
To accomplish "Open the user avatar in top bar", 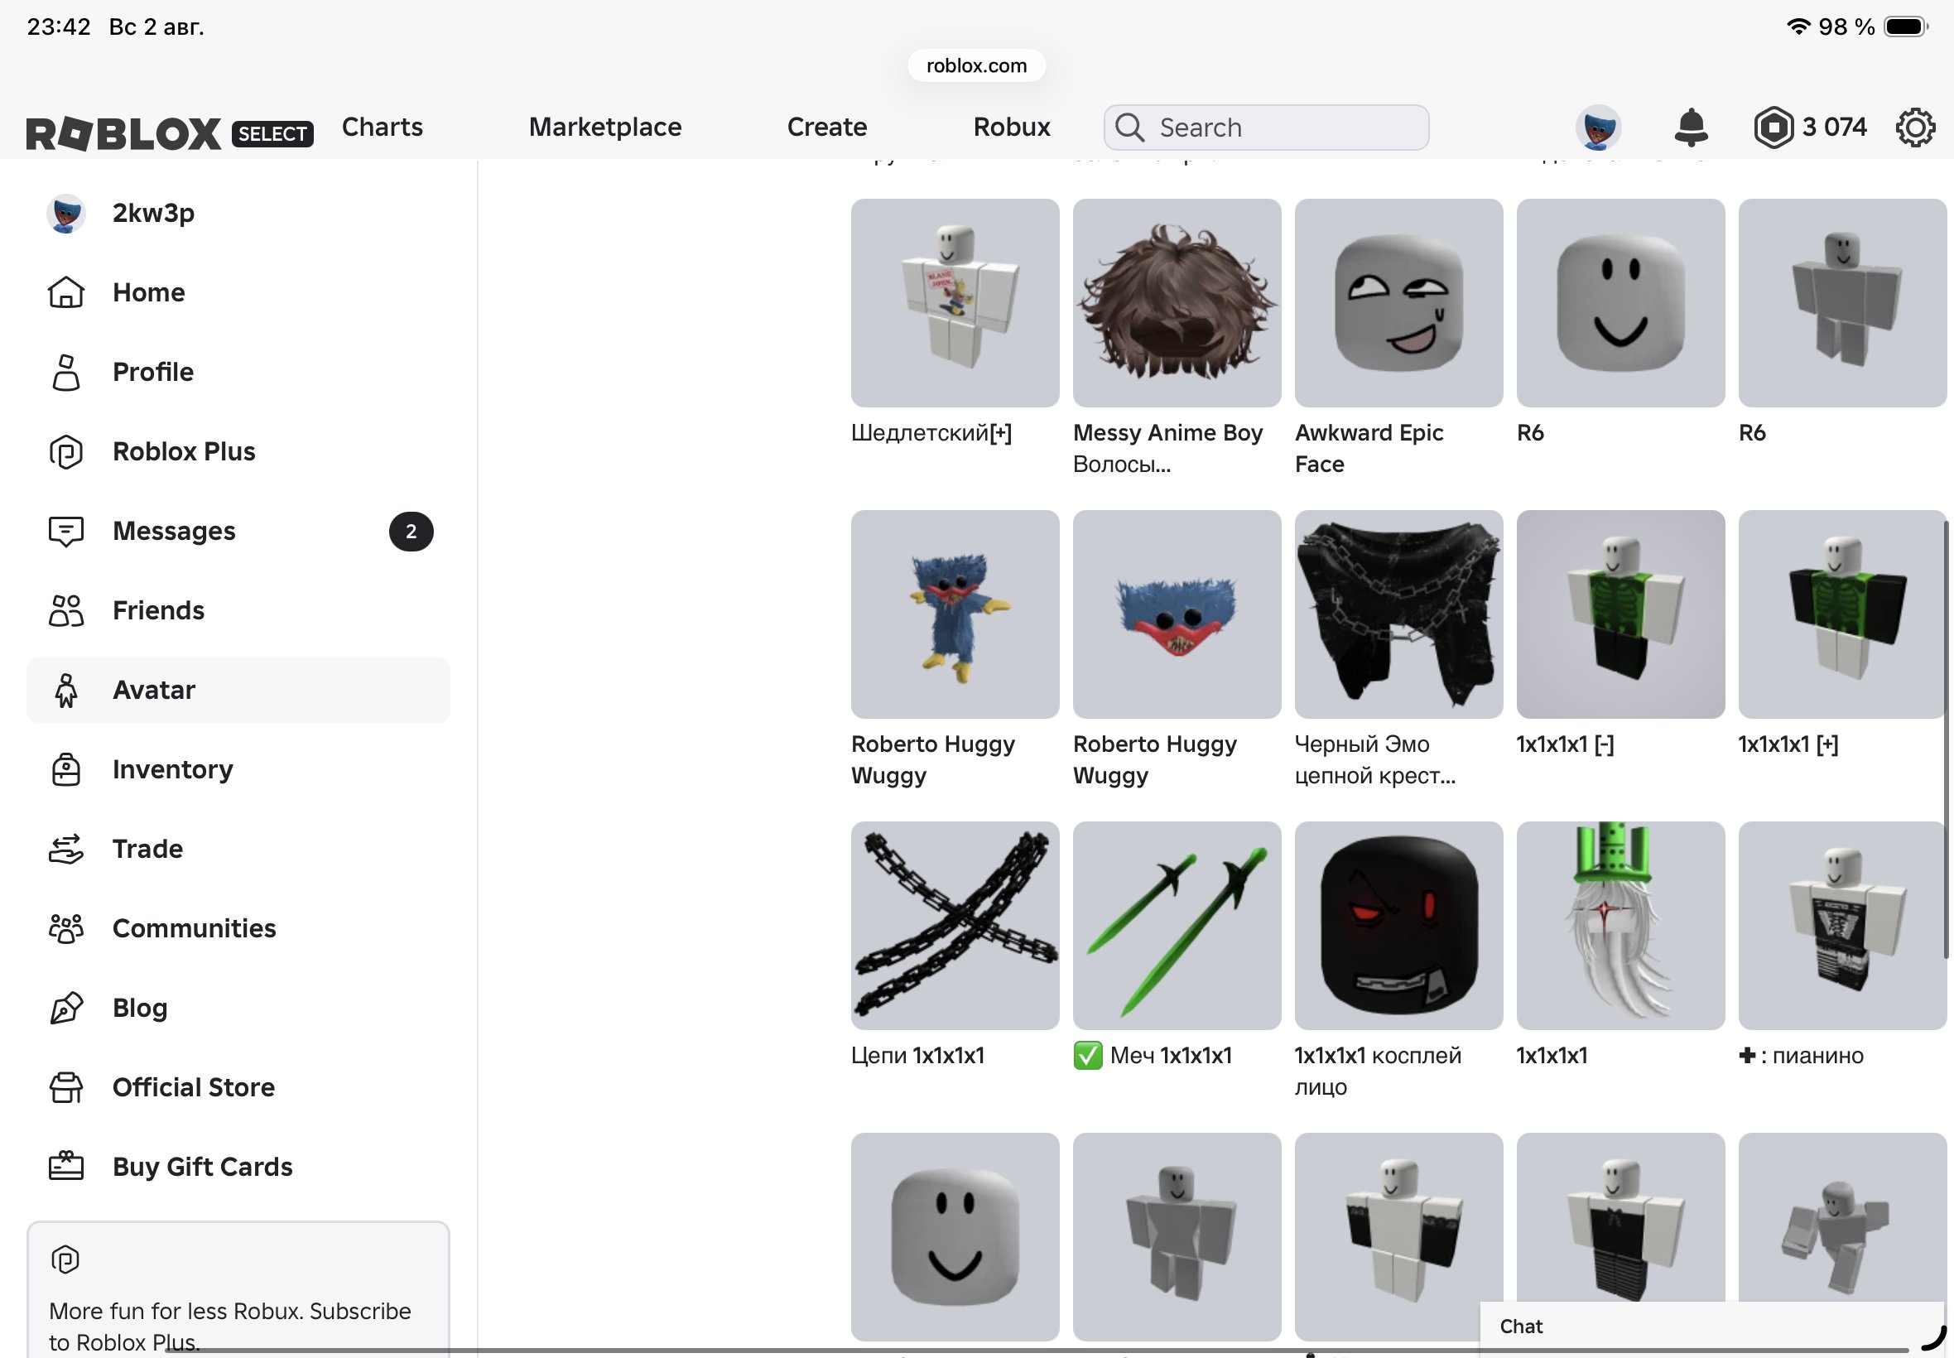I will coord(1598,128).
